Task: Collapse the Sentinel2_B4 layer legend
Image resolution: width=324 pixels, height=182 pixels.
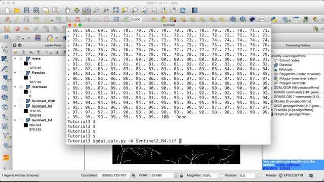Action: (x=15, y=120)
